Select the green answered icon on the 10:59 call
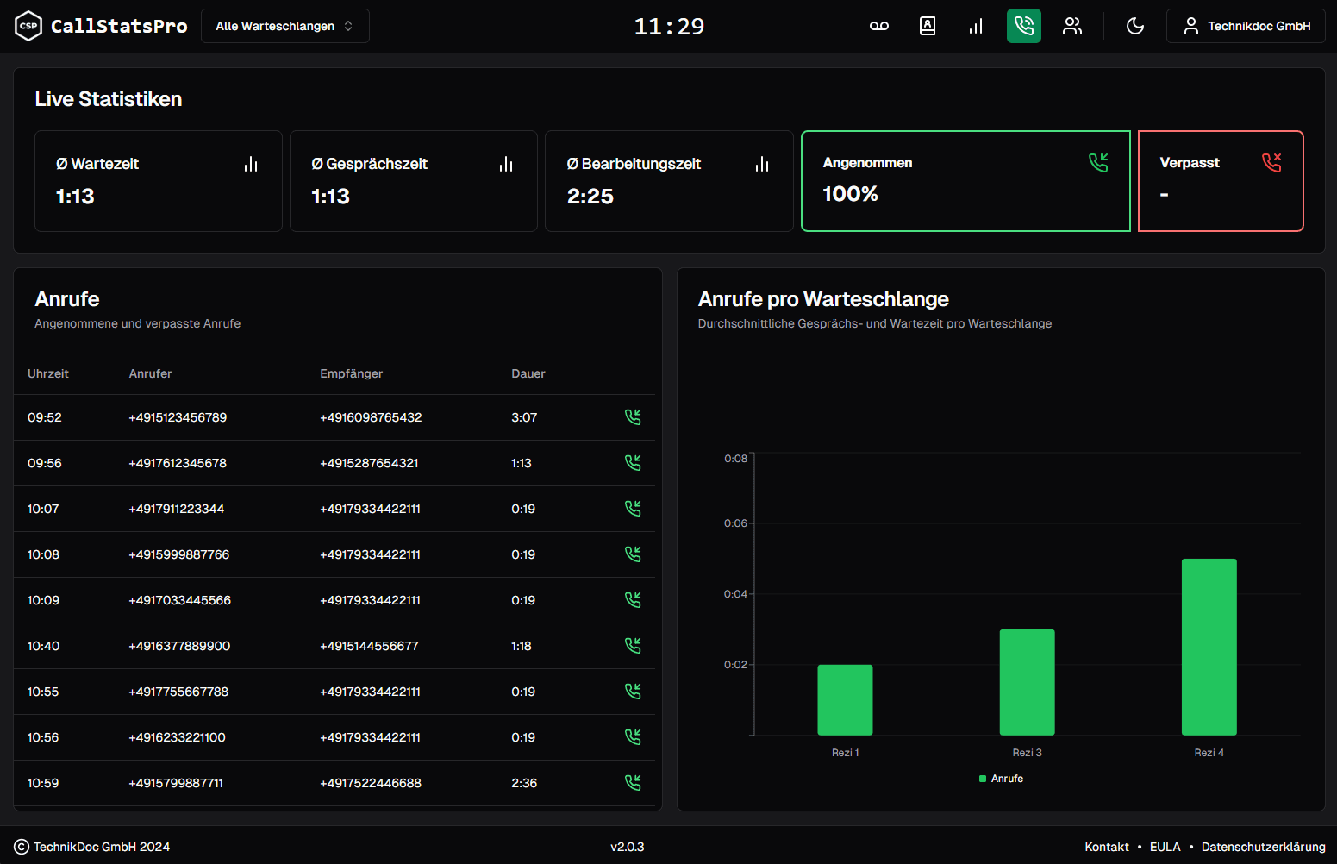Screen dimensions: 1337x864 click(634, 782)
